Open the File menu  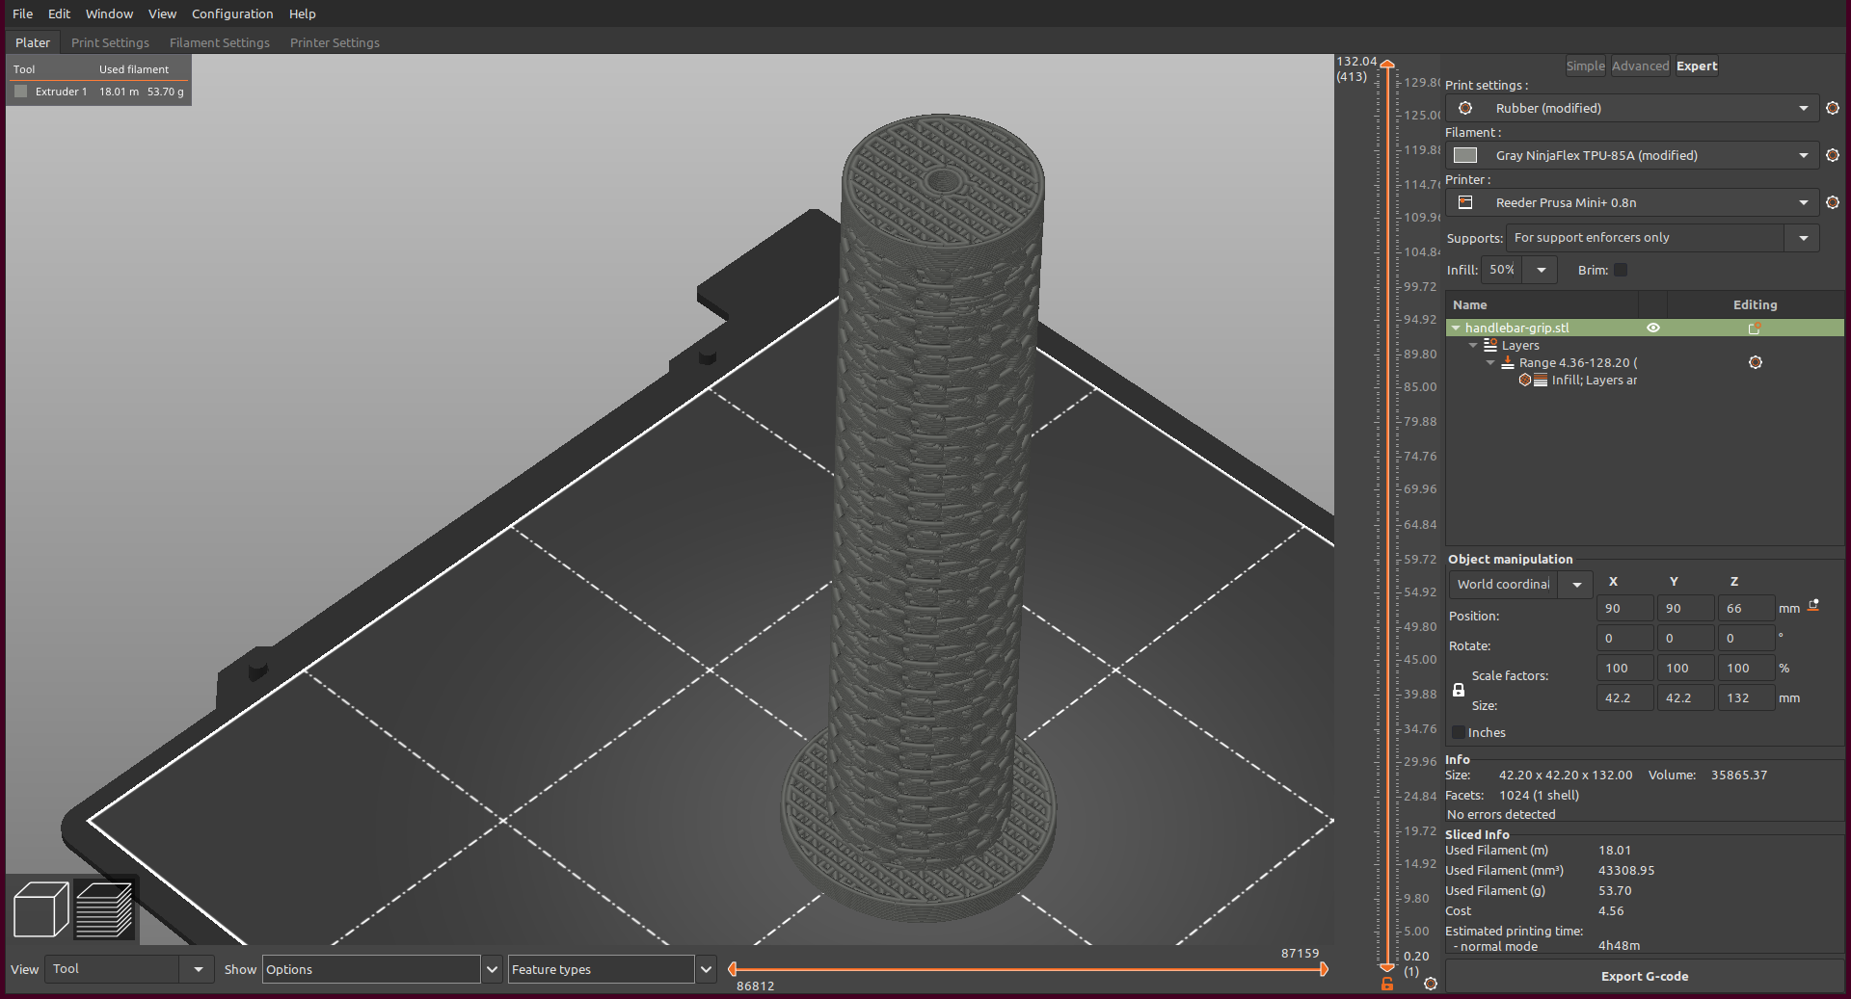coord(22,13)
